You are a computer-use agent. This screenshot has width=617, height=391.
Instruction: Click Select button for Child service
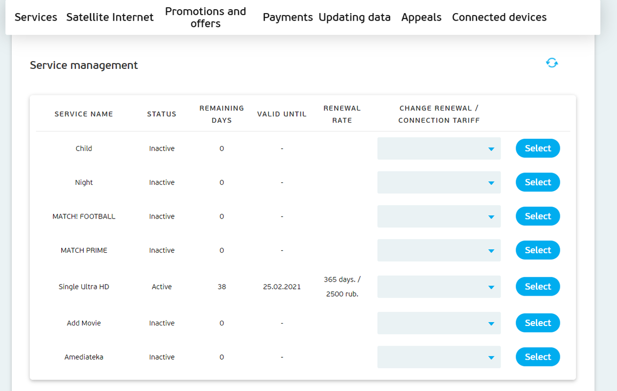pyautogui.click(x=538, y=148)
